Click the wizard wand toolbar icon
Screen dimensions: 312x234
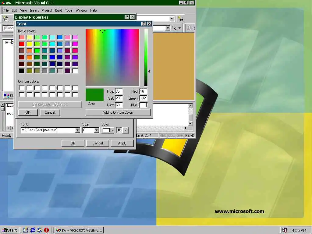click(x=174, y=28)
